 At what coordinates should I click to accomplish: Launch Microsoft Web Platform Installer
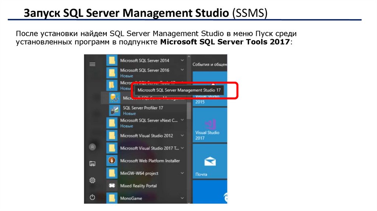146,161
